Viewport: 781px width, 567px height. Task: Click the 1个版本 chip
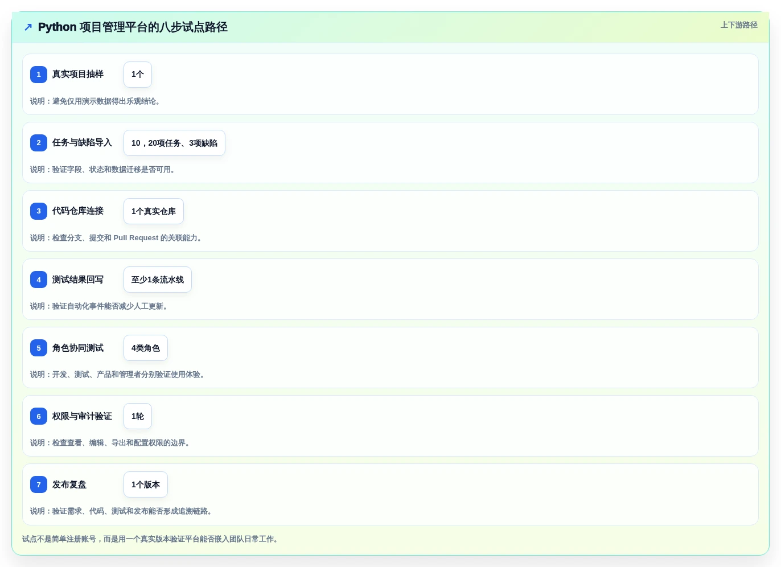[x=146, y=484]
